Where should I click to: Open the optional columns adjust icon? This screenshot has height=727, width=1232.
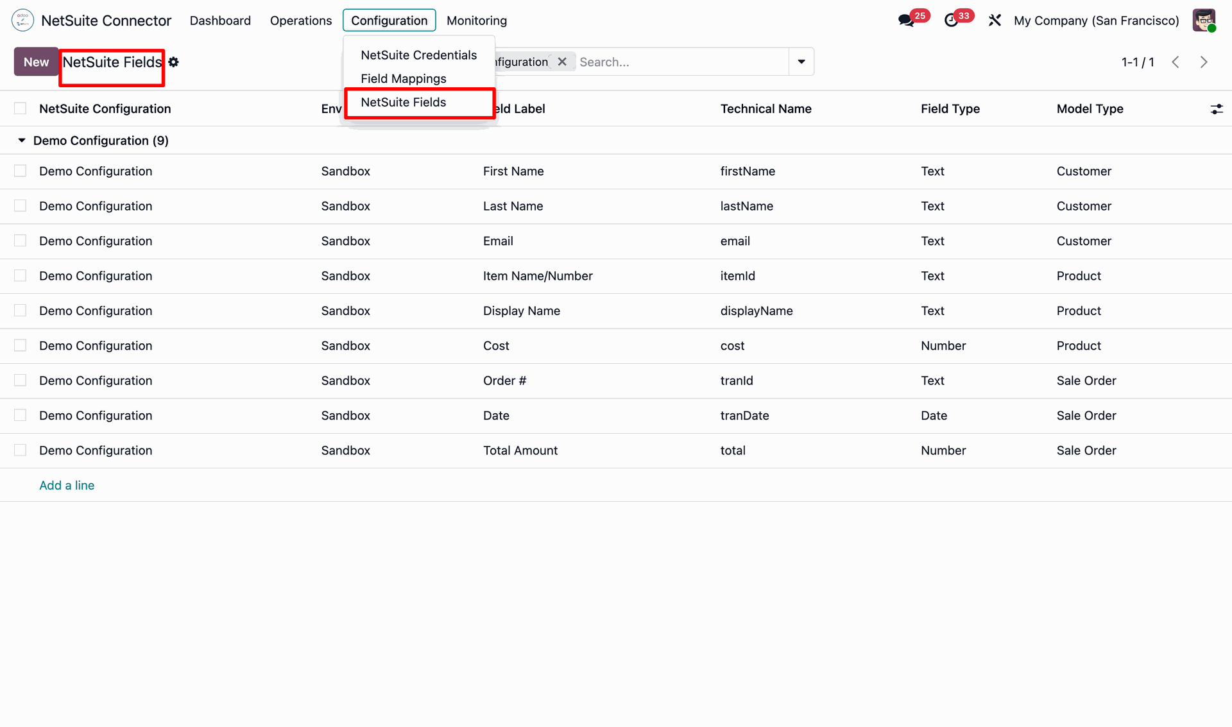click(1217, 109)
